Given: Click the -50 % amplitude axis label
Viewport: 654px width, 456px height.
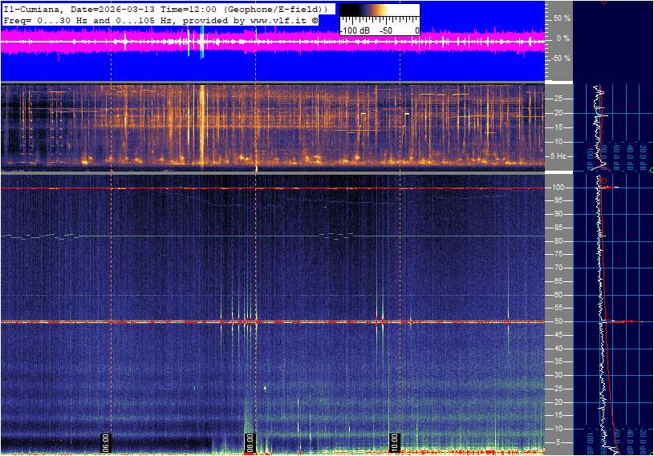Looking at the screenshot, I should click(559, 59).
